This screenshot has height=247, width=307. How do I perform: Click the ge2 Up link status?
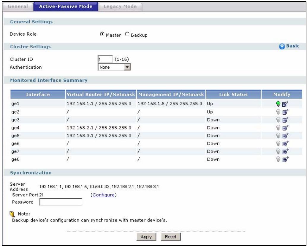(210, 112)
